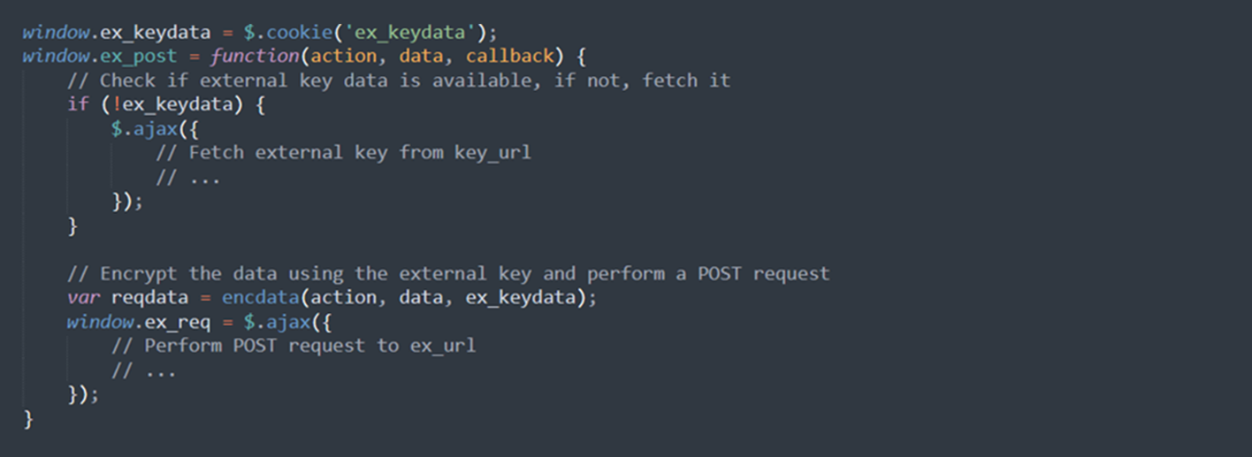Click the Check if external key comment

point(399,80)
